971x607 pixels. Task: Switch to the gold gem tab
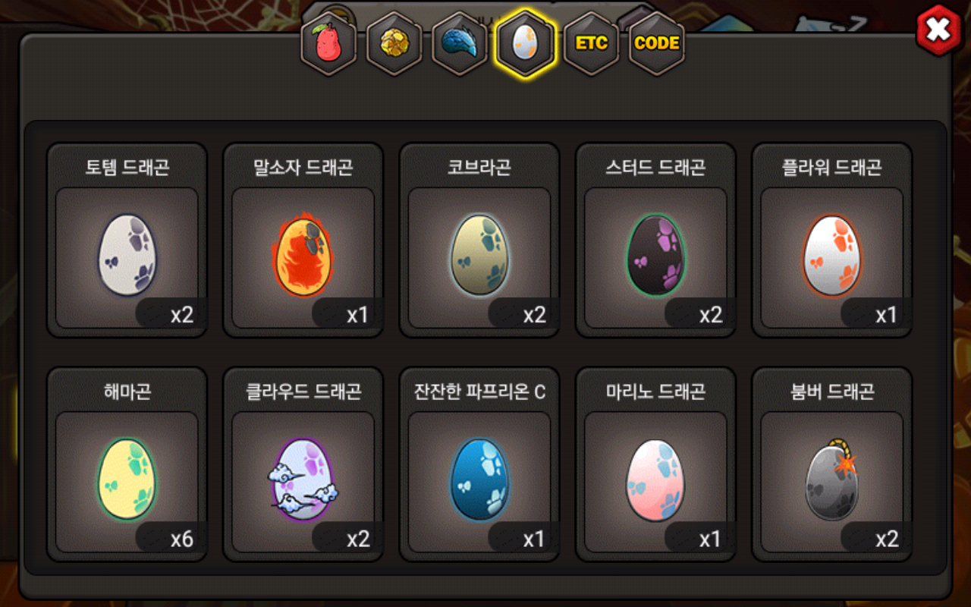click(x=394, y=44)
